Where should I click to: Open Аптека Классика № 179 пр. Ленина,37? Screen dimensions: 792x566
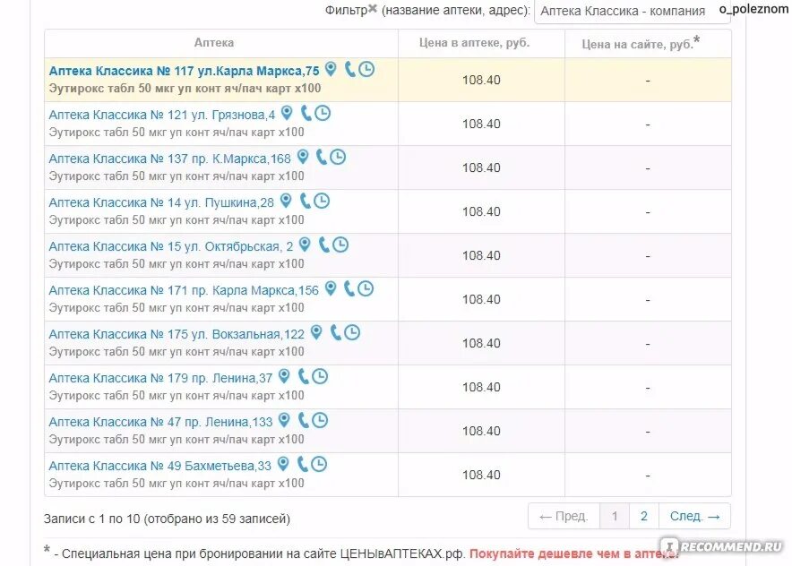click(x=160, y=378)
